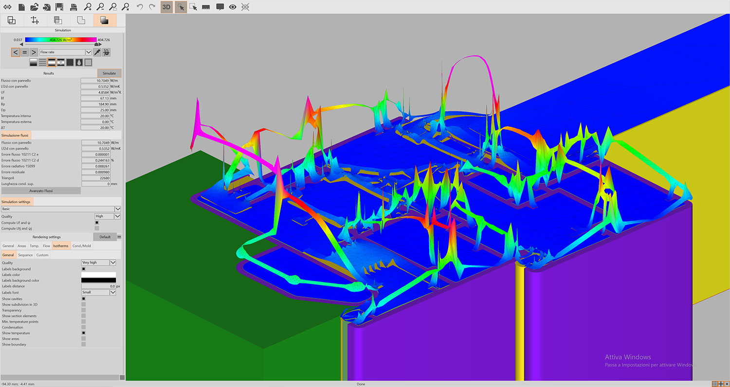Pick a value with the eyedropper next to Flow rate

(97, 52)
